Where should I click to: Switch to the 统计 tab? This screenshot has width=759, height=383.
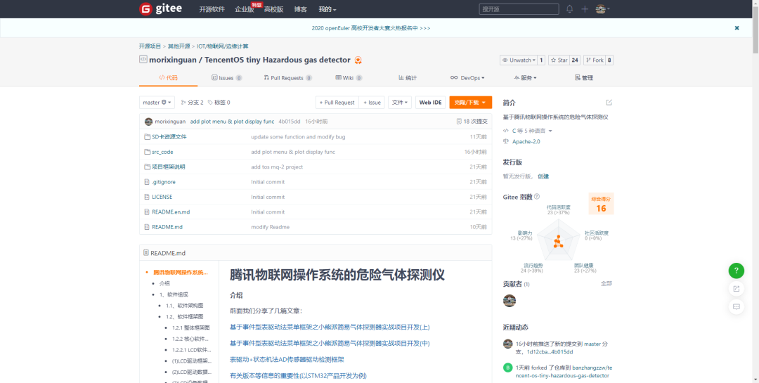[x=408, y=78]
